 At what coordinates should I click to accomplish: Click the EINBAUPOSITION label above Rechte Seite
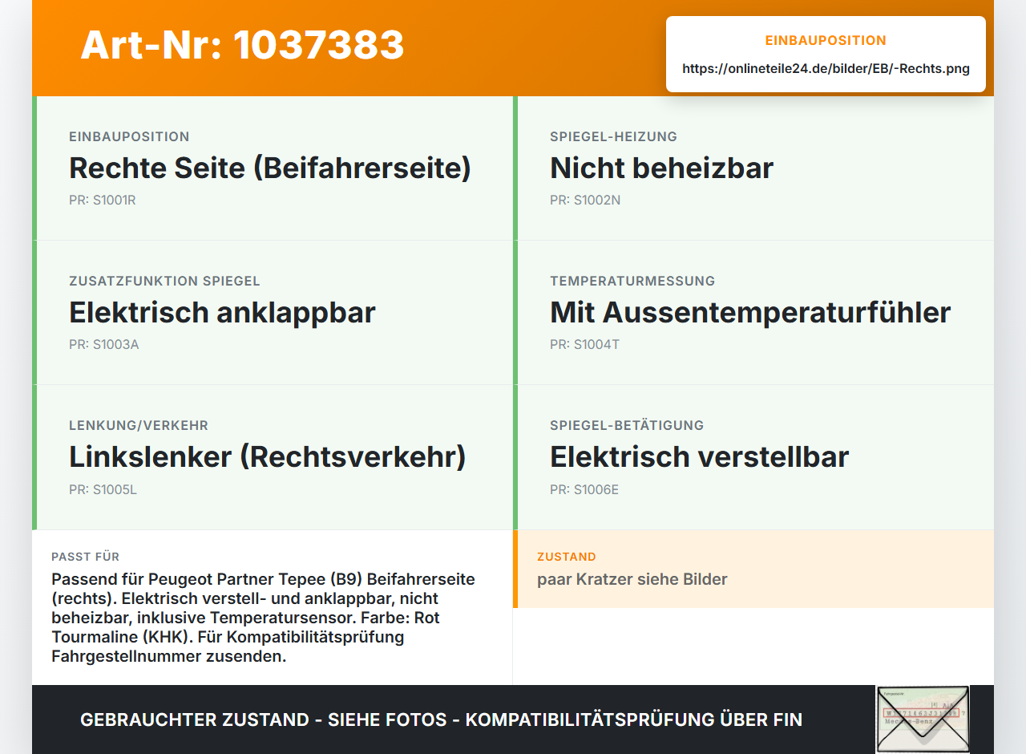pyautogui.click(x=129, y=136)
